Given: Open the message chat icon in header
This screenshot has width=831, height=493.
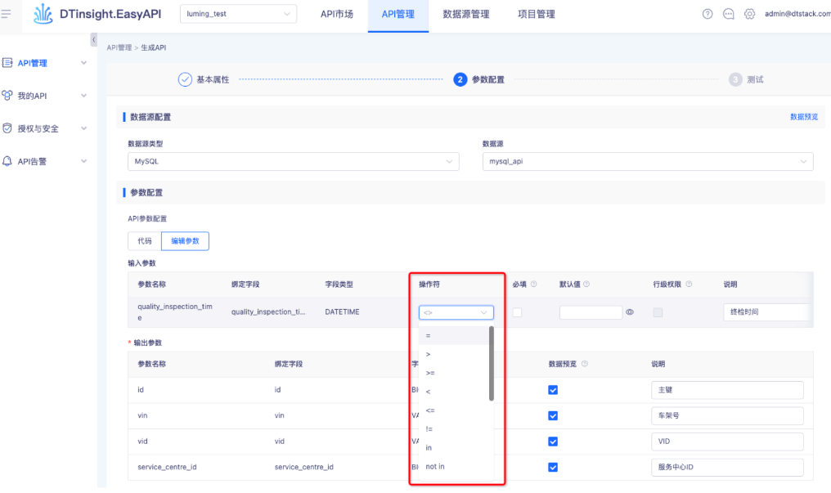Looking at the screenshot, I should 729,14.
